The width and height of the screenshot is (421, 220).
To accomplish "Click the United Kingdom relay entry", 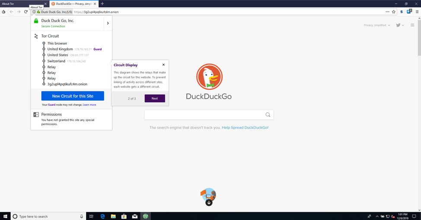I will coord(60,49).
